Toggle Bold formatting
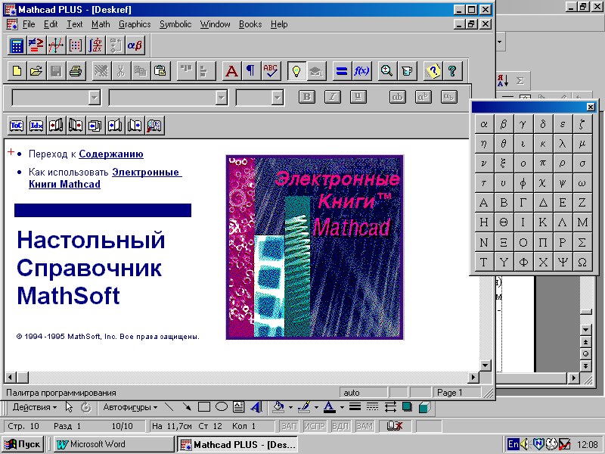 pos(307,97)
